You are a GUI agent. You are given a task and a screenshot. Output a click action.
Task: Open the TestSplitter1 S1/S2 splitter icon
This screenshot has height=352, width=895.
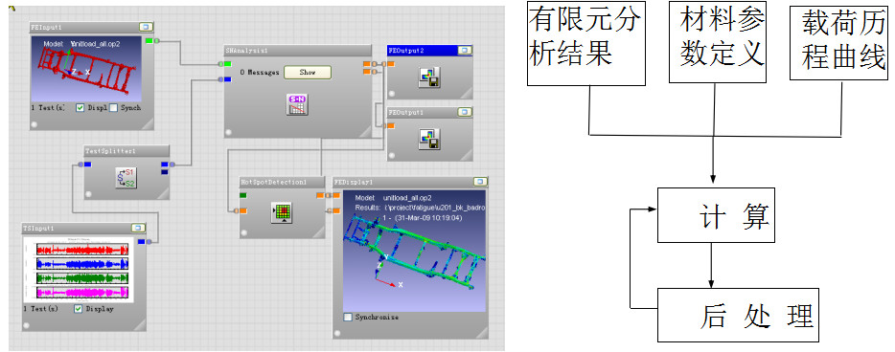pos(126,177)
